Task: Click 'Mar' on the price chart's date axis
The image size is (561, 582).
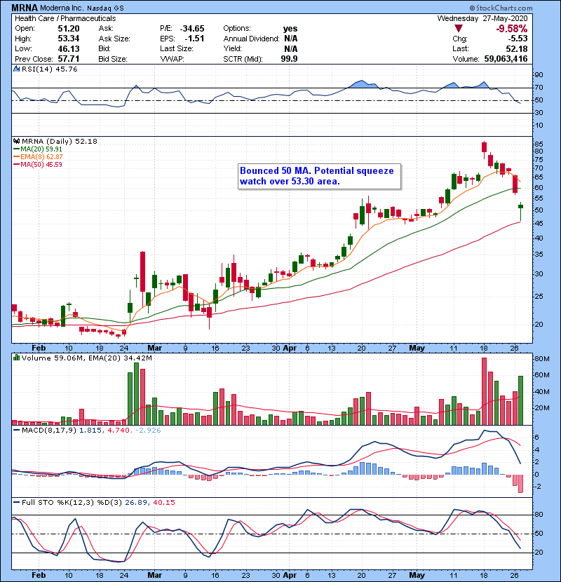Action: tap(154, 348)
